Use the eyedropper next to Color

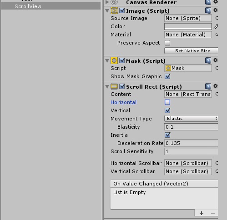pos(216,26)
